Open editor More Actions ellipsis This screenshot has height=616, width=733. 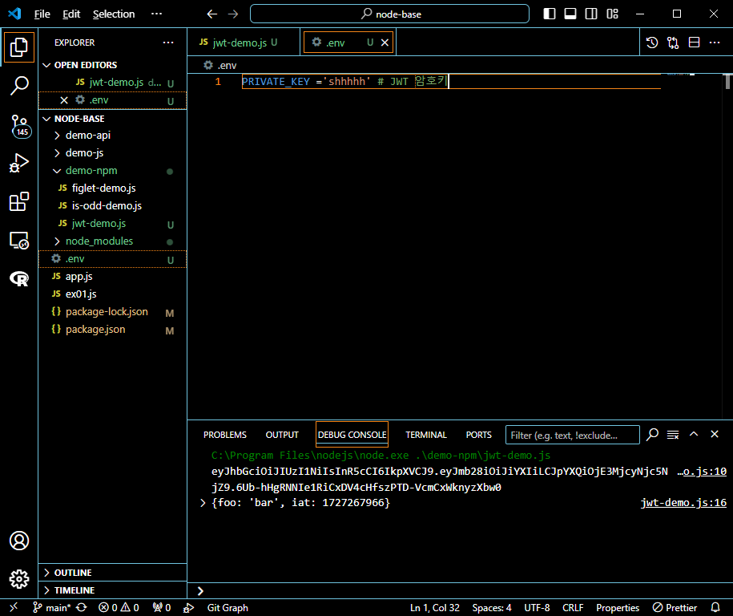coord(715,43)
